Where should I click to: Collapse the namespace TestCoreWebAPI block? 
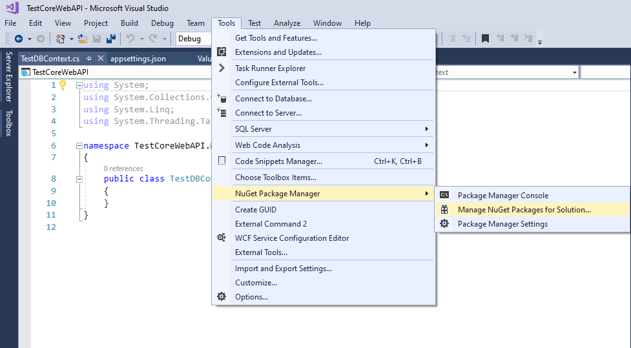click(79, 146)
